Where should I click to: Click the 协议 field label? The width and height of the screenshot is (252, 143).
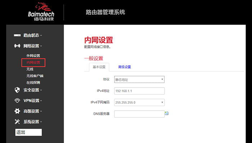tap(106, 79)
